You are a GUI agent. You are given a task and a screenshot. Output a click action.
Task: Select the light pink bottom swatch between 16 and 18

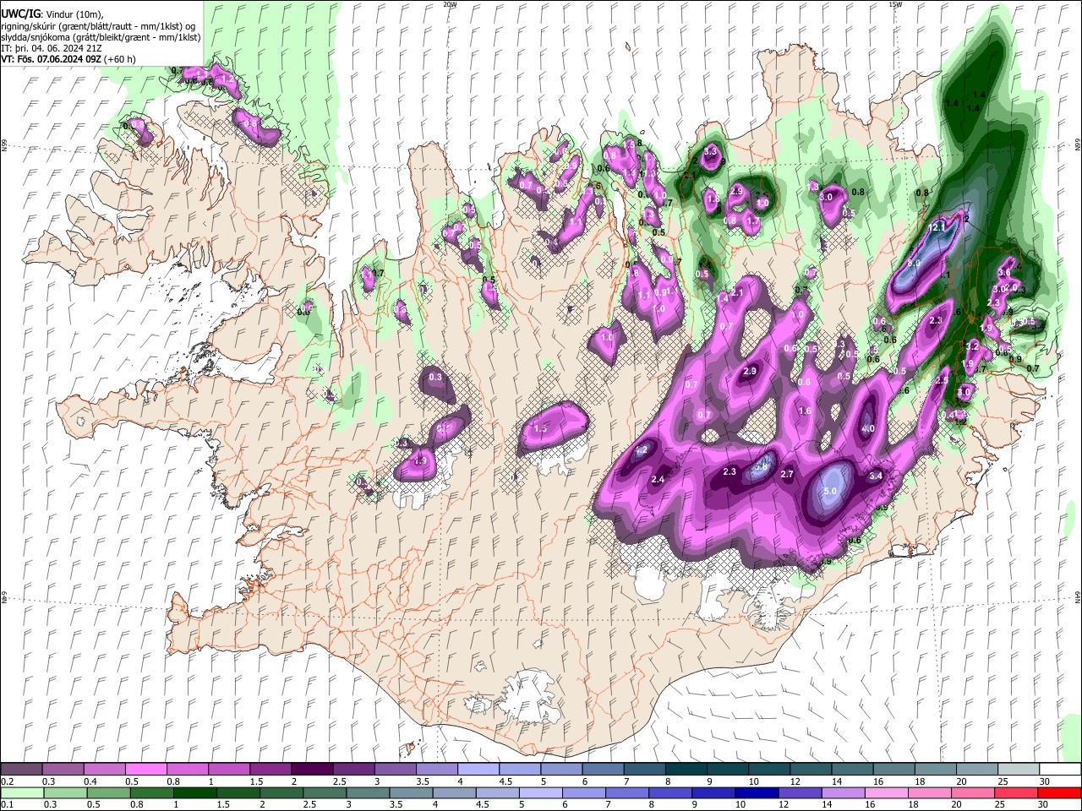[x=887, y=792]
